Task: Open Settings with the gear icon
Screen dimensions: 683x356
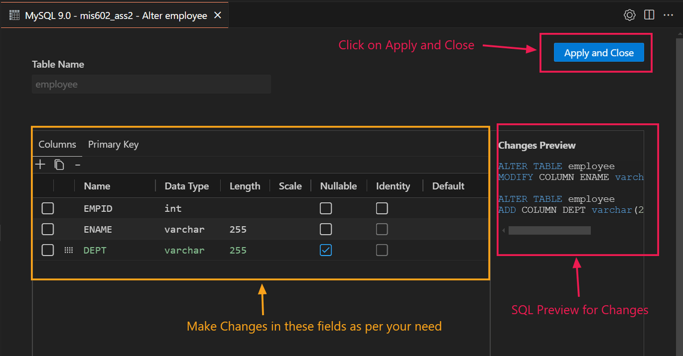Action: point(629,15)
